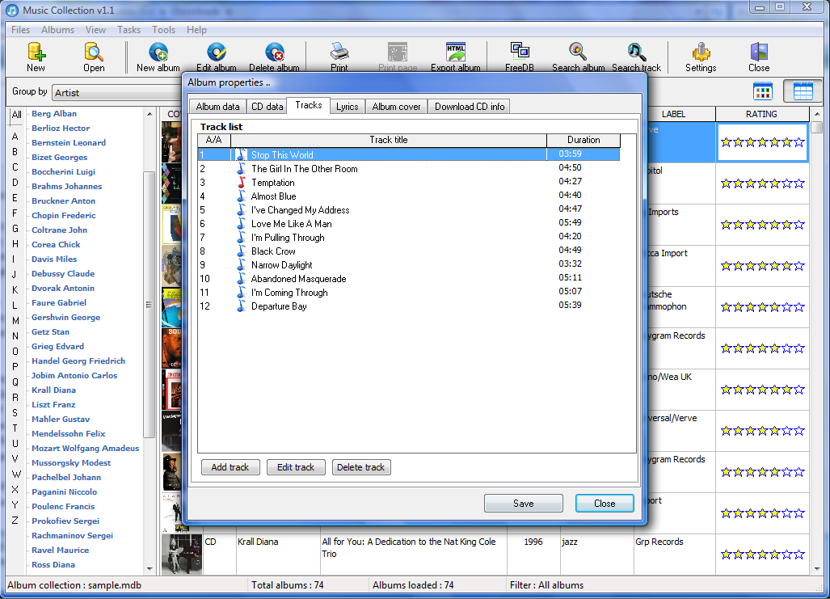
Task: Select artist Davis Miles in sidebar
Action: (x=54, y=259)
